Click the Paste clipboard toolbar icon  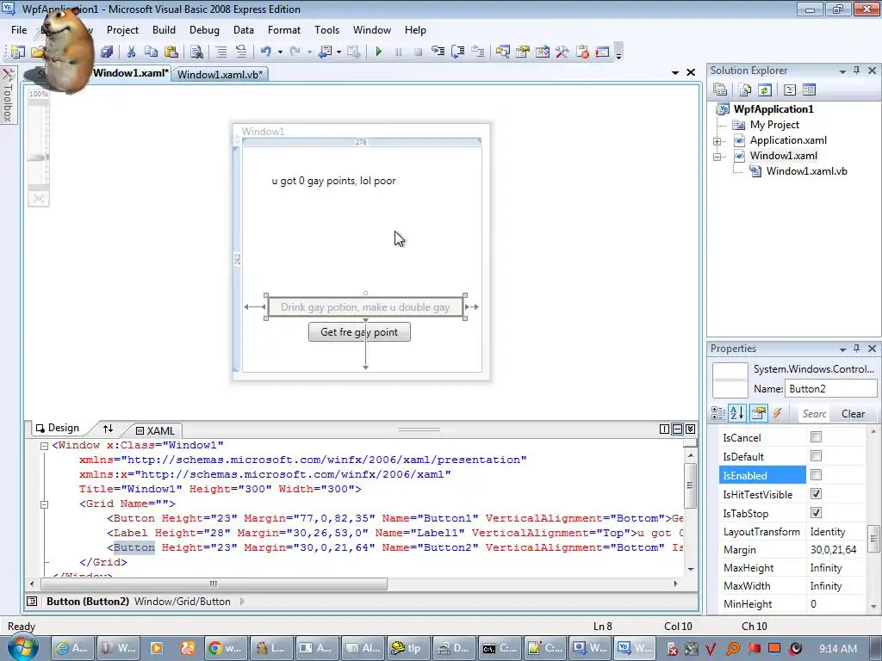171,52
